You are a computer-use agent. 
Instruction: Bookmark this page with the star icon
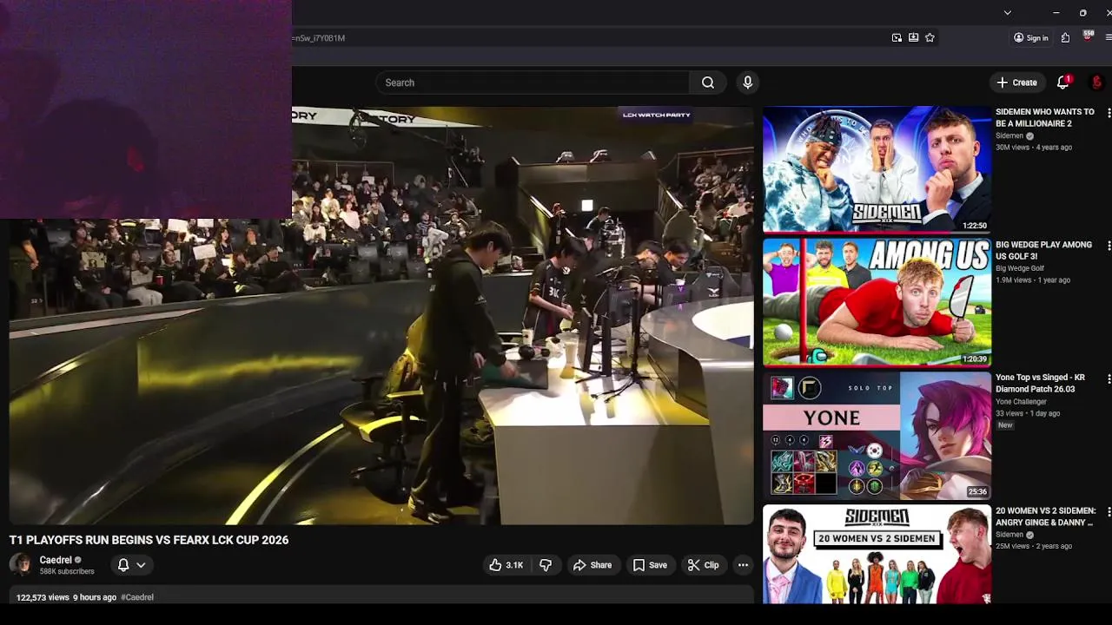pos(930,37)
